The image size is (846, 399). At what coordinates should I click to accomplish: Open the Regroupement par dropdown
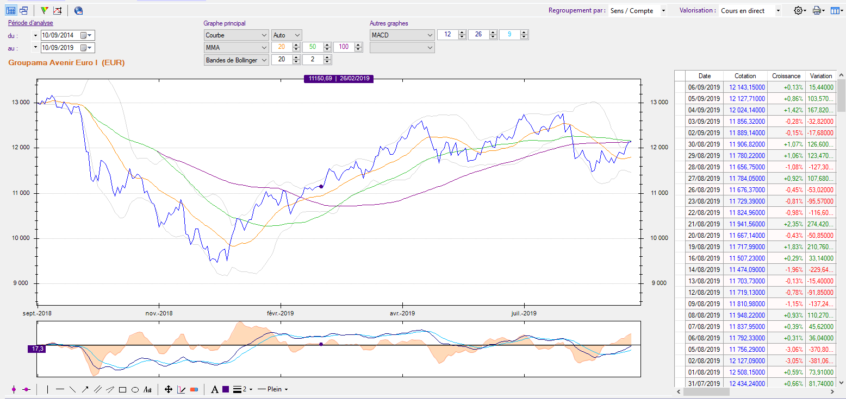(638, 10)
